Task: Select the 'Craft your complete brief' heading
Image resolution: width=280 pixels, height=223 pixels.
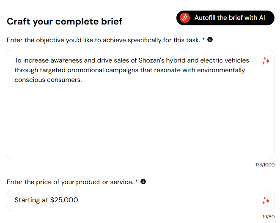Action: [64, 22]
